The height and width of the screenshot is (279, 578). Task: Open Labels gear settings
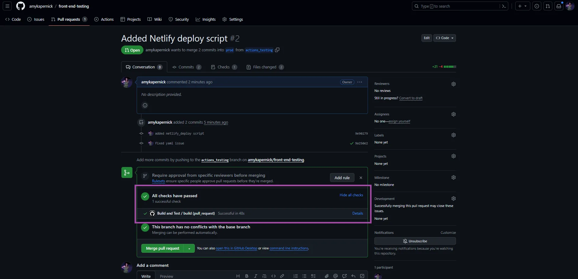pyautogui.click(x=453, y=135)
